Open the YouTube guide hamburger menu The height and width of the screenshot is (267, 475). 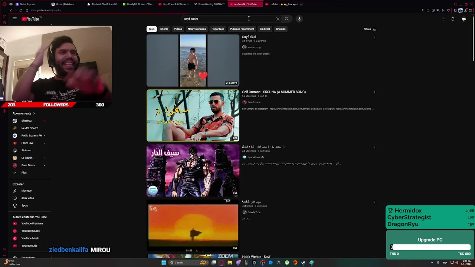click(15, 19)
